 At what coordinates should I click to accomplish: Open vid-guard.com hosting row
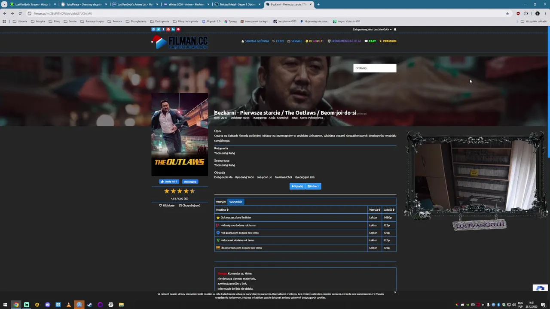pyautogui.click(x=305, y=233)
